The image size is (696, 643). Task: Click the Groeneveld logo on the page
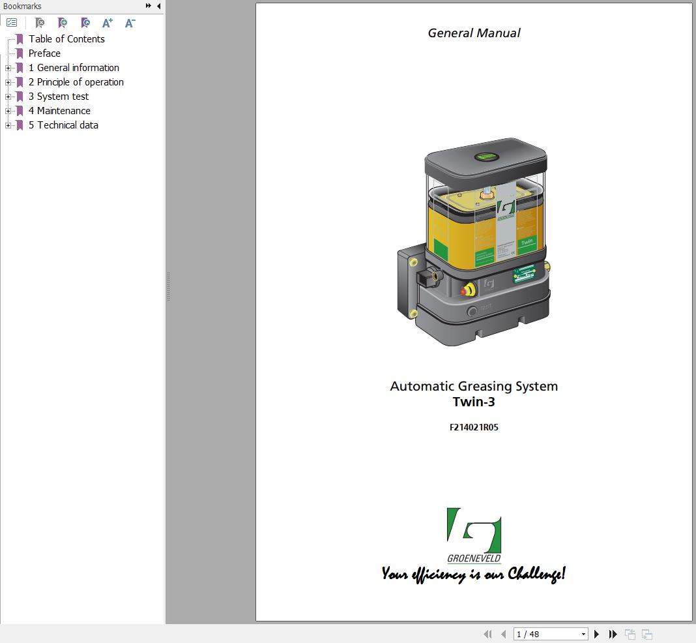point(474,535)
